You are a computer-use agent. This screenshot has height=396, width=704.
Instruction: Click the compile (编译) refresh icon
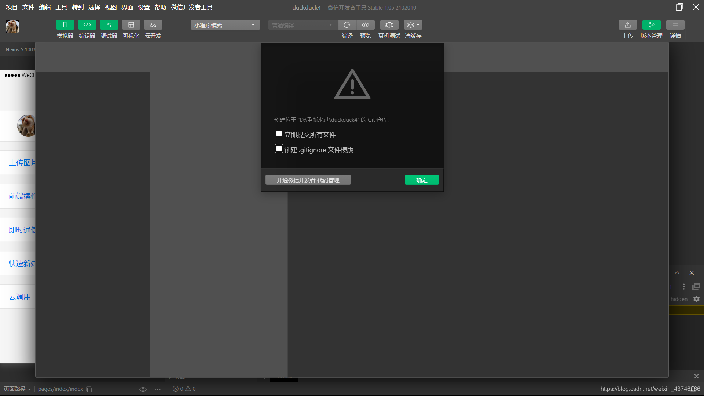coord(347,25)
